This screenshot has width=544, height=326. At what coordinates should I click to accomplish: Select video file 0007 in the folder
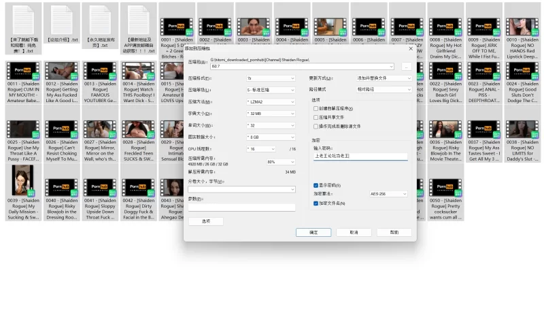tap(407, 27)
